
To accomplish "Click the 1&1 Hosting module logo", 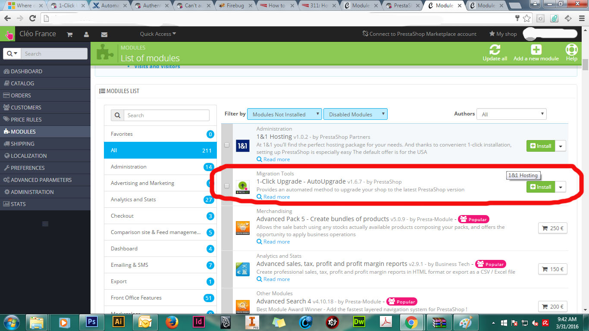I will [x=243, y=146].
